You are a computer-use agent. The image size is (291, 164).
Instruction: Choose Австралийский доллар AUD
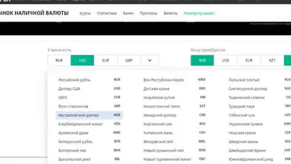click(89, 115)
